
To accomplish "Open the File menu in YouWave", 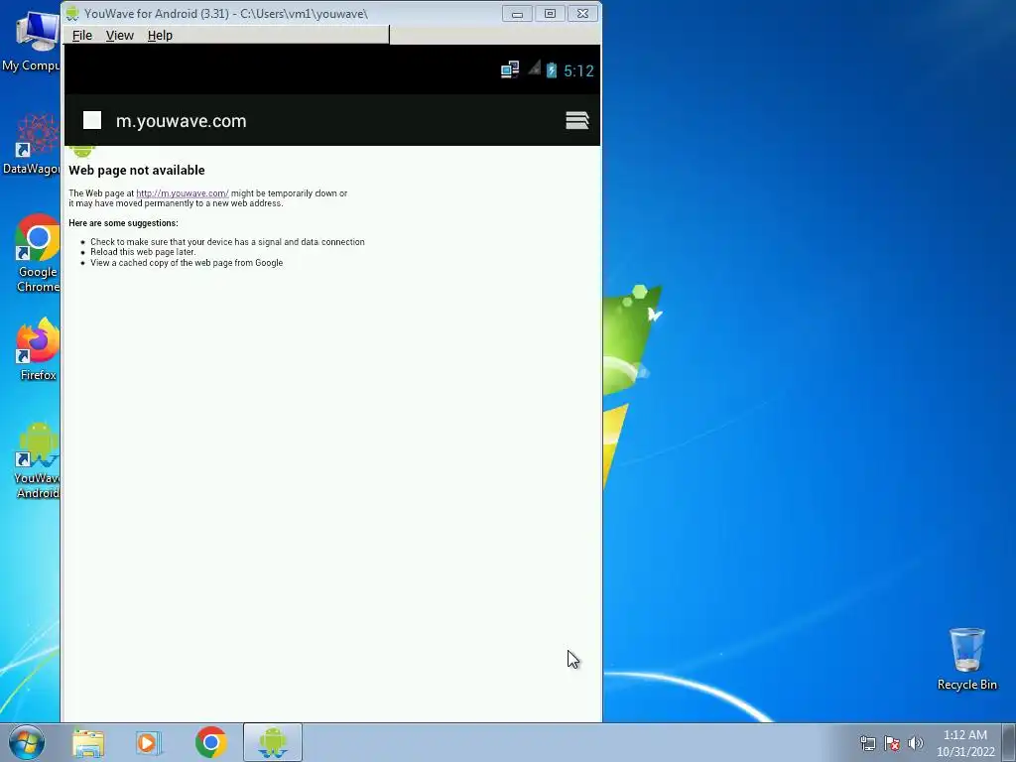I will pyautogui.click(x=81, y=35).
